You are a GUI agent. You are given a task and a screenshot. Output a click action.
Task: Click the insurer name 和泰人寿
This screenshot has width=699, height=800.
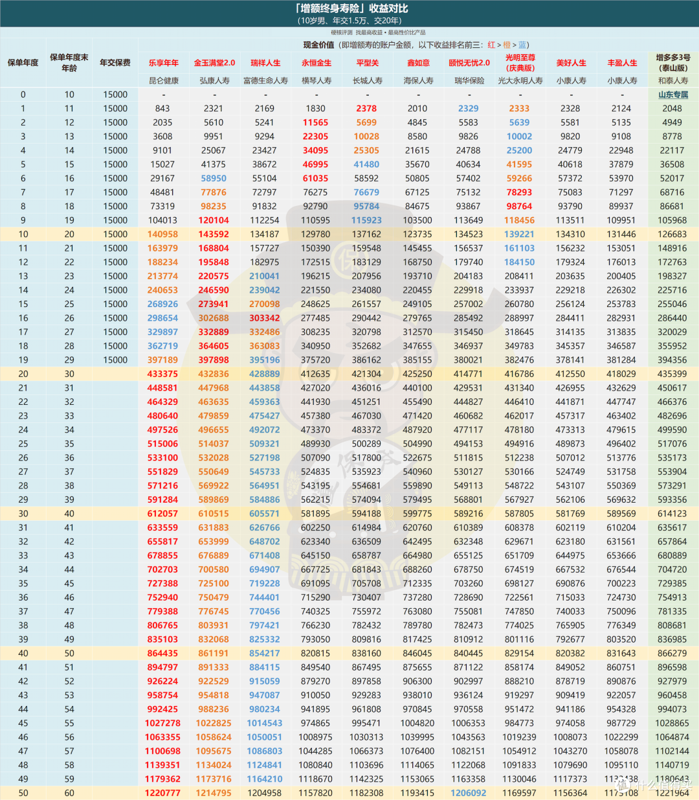(x=673, y=81)
